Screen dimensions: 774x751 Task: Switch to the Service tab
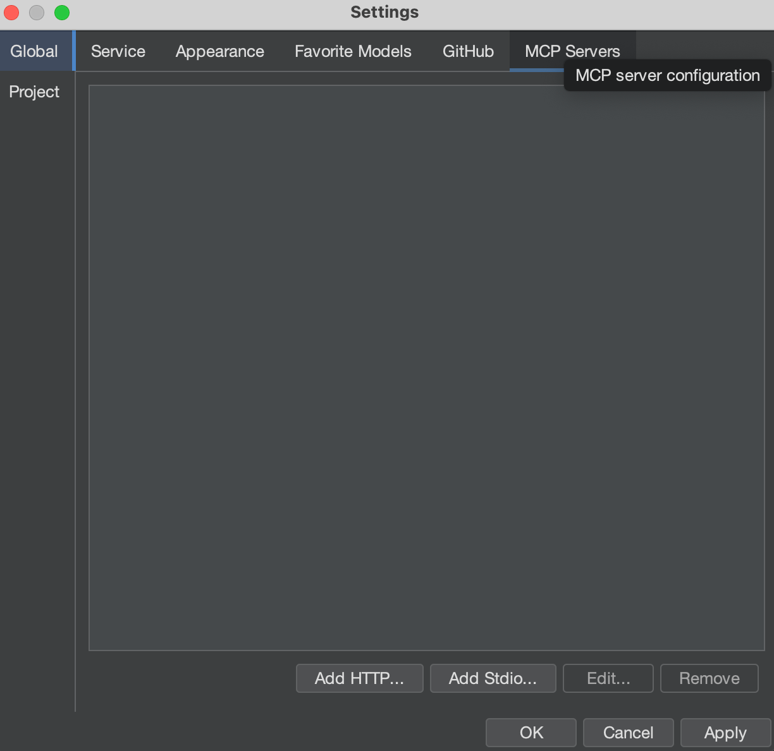[x=118, y=51]
